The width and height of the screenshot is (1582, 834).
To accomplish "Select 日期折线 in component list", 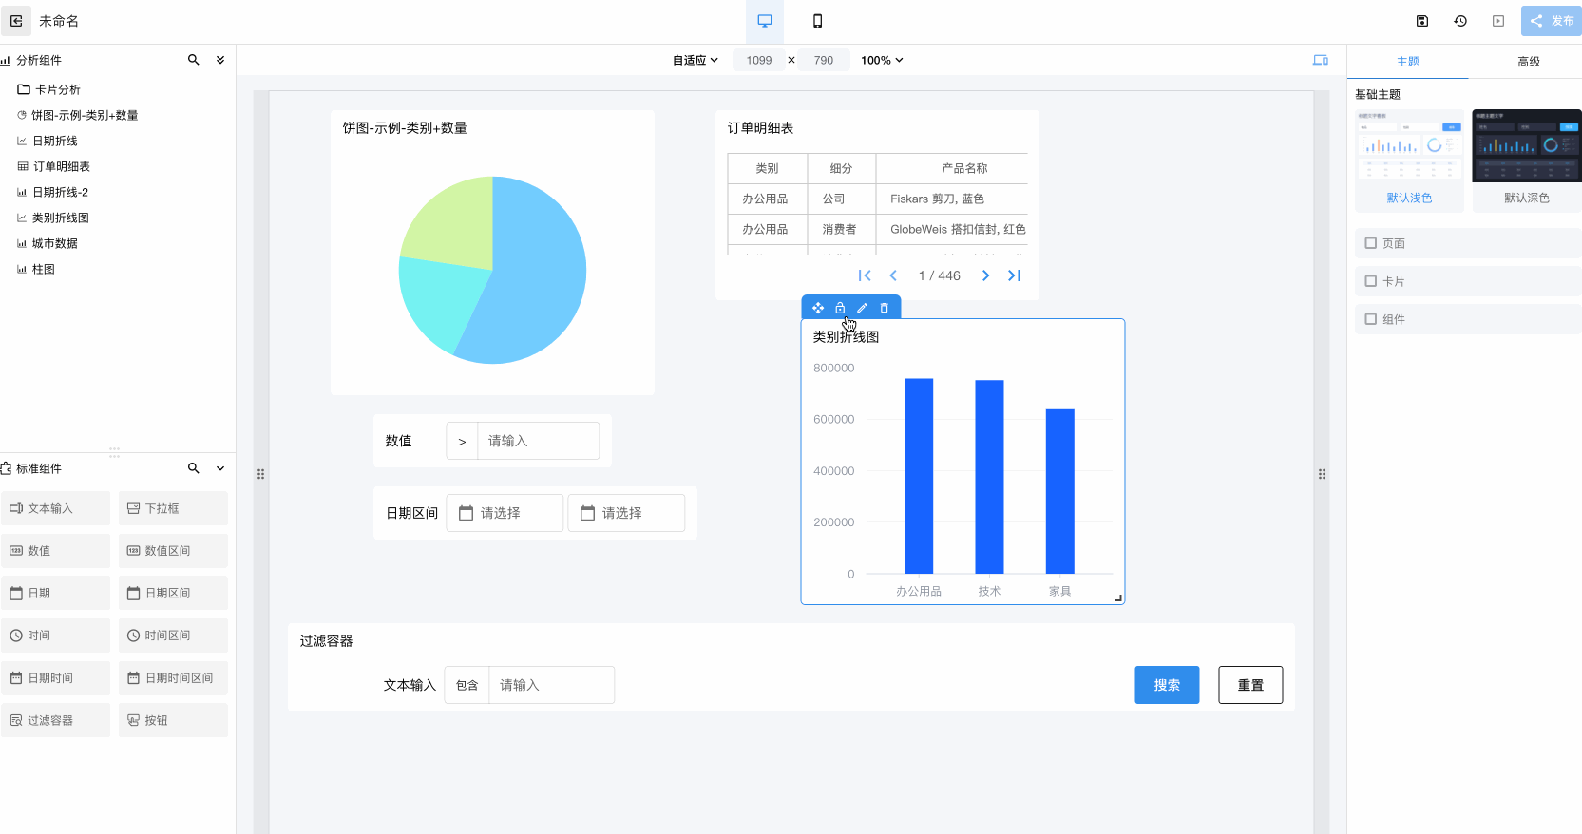I will 48,141.
